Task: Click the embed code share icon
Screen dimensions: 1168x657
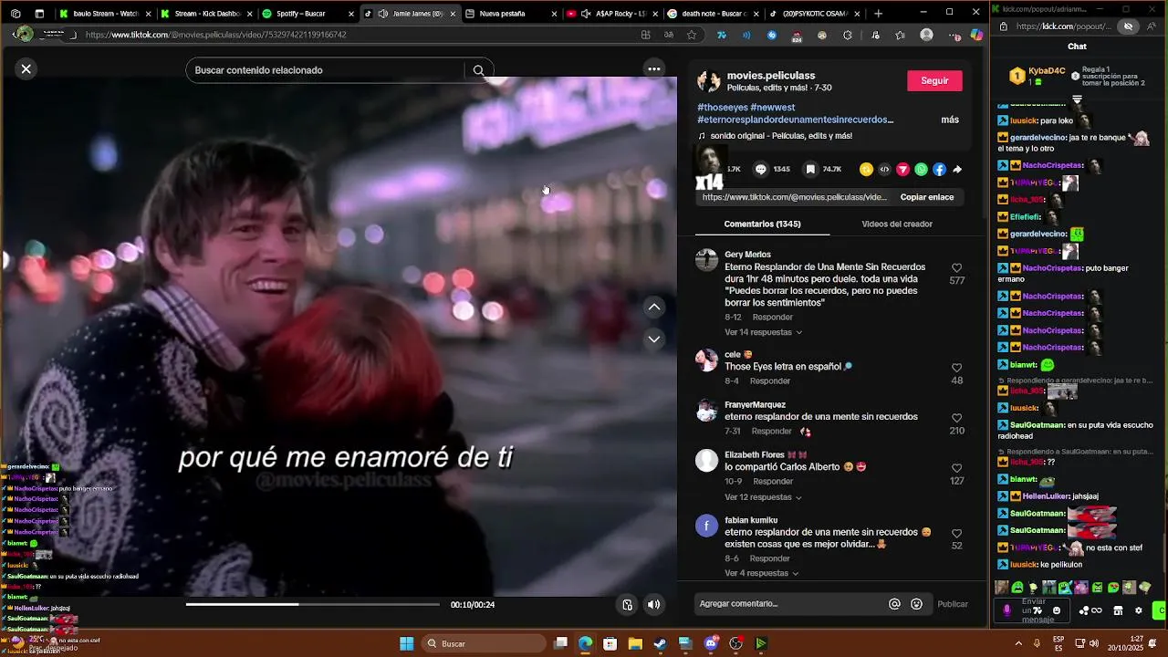Action: coord(884,169)
